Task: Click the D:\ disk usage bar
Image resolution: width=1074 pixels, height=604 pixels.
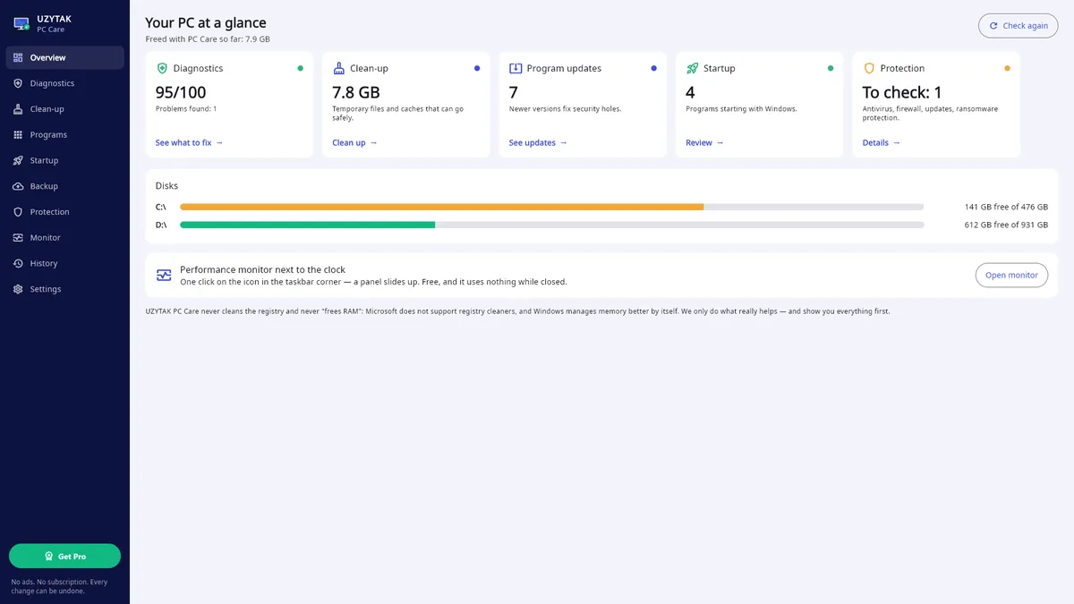Action: tap(552, 225)
